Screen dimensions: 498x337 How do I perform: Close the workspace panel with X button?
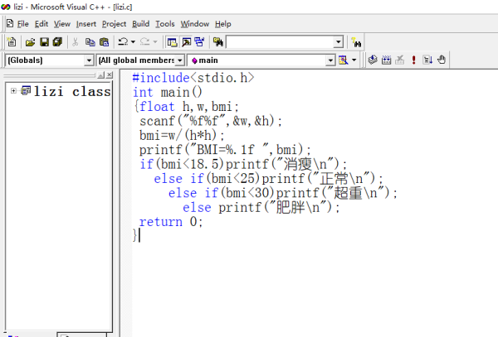(x=110, y=75)
